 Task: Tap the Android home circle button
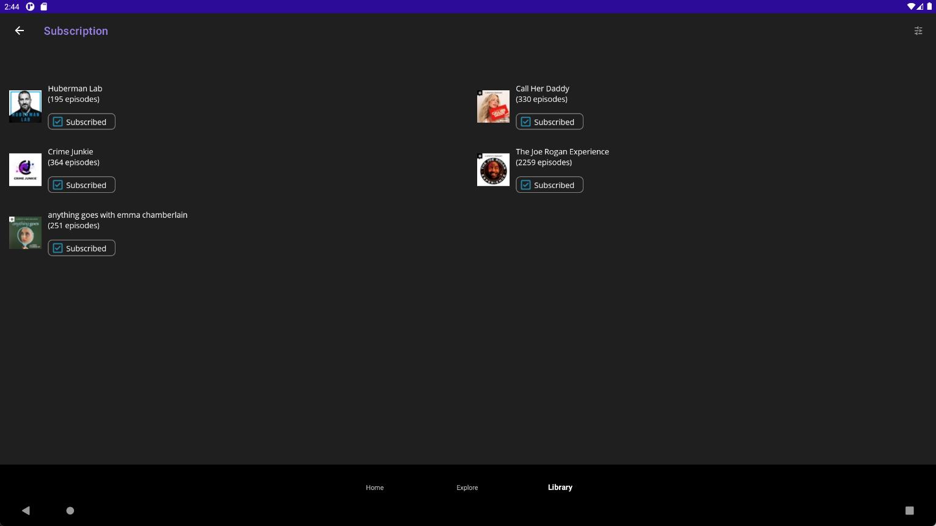pos(70,511)
